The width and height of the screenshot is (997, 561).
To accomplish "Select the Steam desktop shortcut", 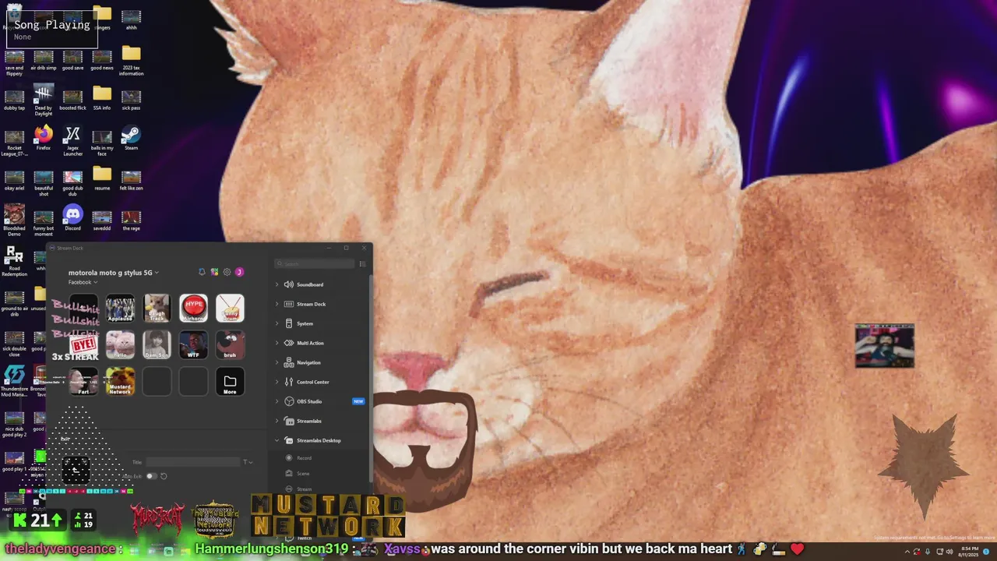I will (x=131, y=139).
